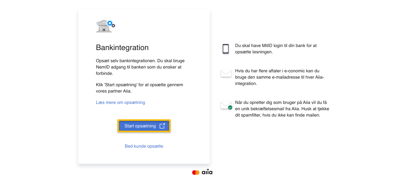Click the NemID adgang description text
This screenshot has width=404, height=180.
click(140, 67)
